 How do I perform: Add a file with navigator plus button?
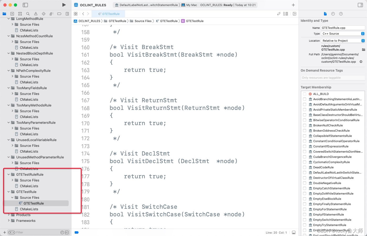[x=4, y=232]
